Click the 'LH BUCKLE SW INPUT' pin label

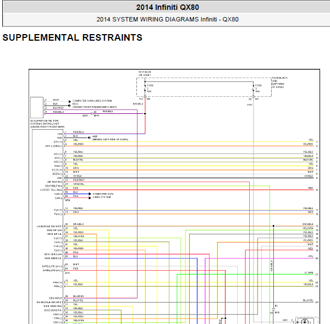tap(50, 226)
